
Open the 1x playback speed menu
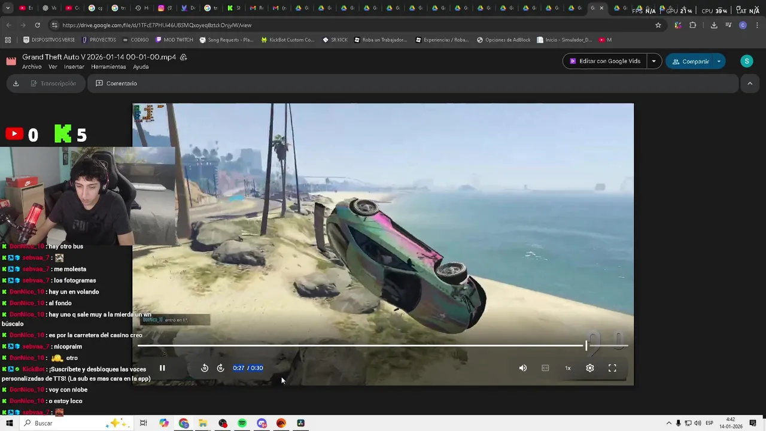(x=568, y=368)
